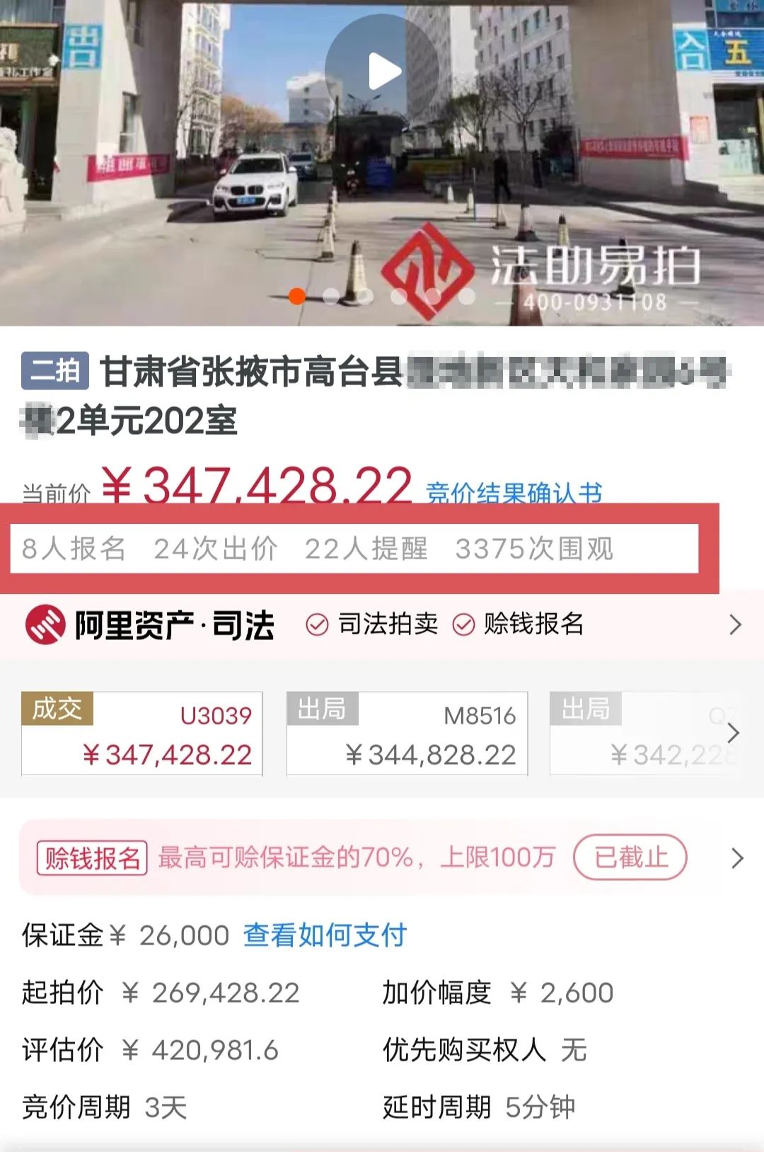
Task: Click the 赔钱报名 checkmark icon
Action: pos(463,625)
